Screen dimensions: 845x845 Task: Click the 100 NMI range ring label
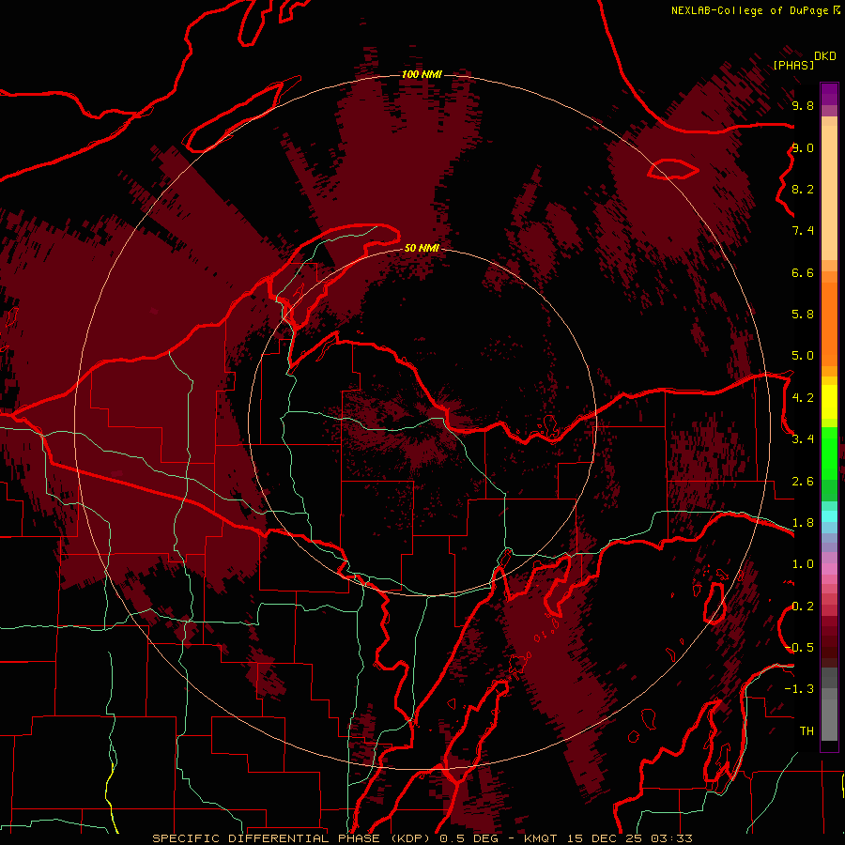pyautogui.click(x=422, y=74)
